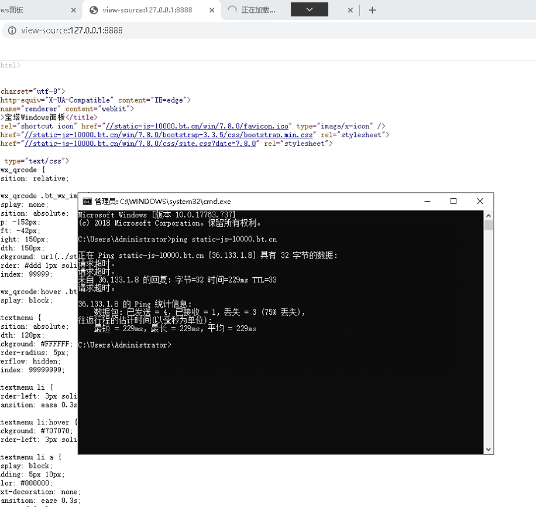
Task: Open the dark dropdown on loading tab
Action: point(310,9)
